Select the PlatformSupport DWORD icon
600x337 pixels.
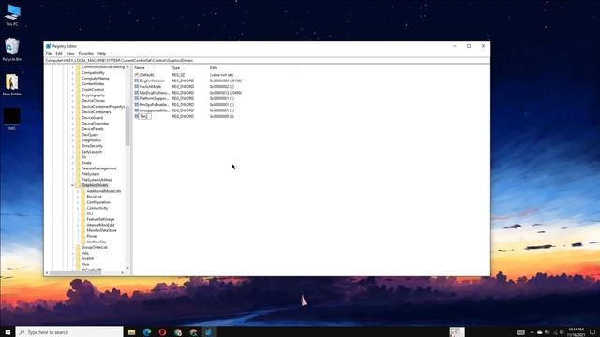coord(137,98)
